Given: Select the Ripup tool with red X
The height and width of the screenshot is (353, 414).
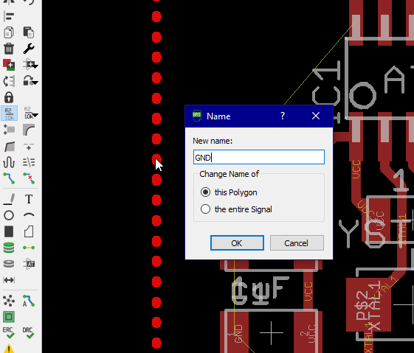Looking at the screenshot, I should (29, 178).
